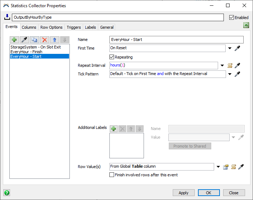This screenshot has width=253, height=200.
Task: Select EveryHour - Finish event
Action: pos(40,52)
